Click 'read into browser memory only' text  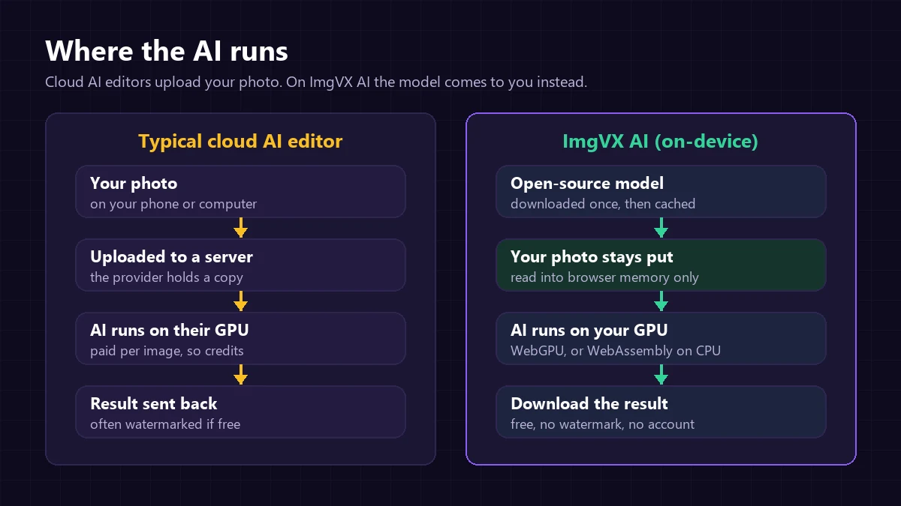tap(604, 277)
